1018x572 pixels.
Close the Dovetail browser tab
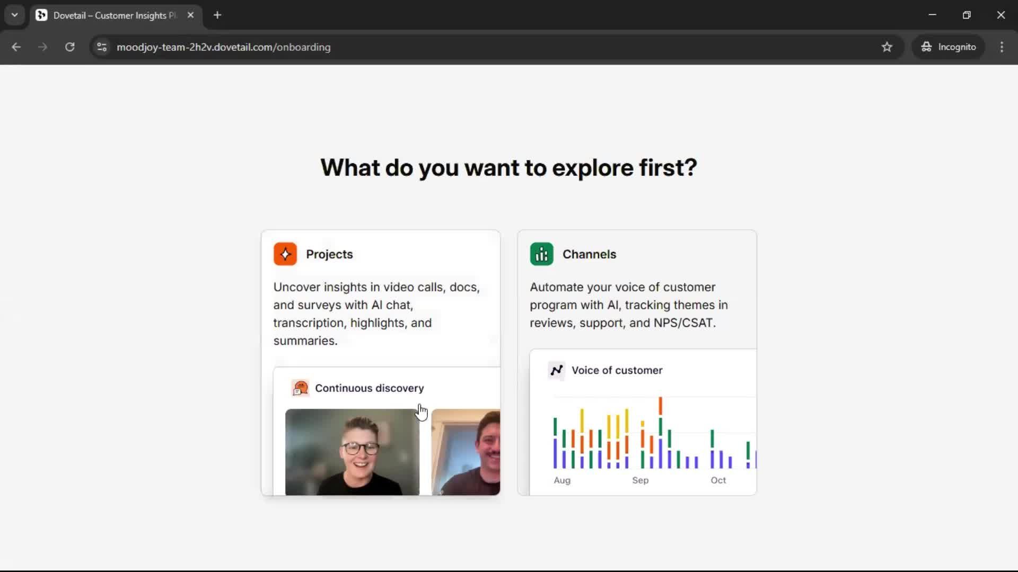(x=190, y=15)
